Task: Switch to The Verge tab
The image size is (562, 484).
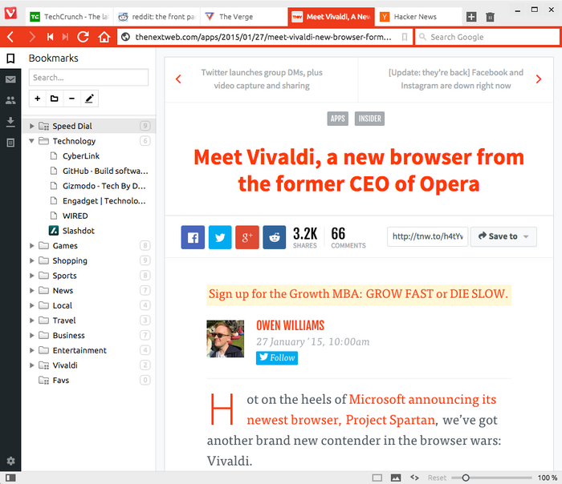Action: [x=244, y=17]
